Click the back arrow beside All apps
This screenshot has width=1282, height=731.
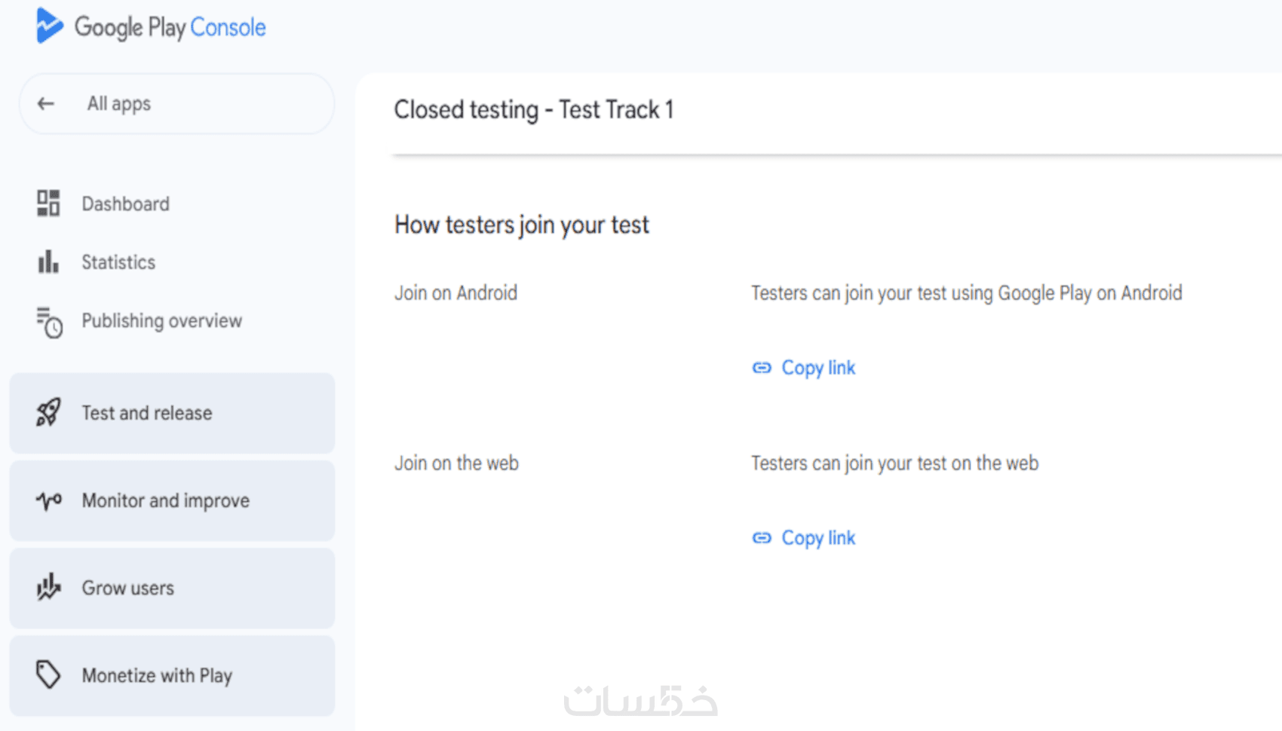pyautogui.click(x=46, y=104)
